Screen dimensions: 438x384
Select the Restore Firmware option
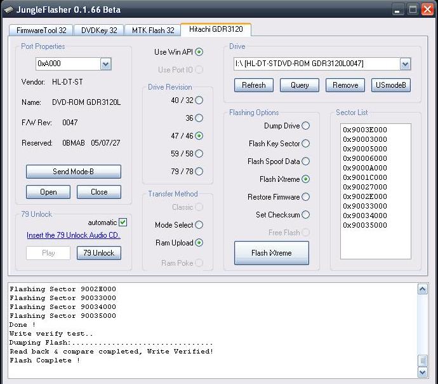(305, 197)
